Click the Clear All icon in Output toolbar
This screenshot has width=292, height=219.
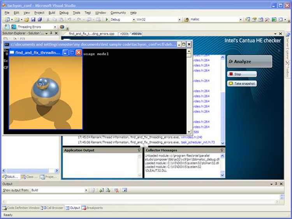tap(116, 190)
